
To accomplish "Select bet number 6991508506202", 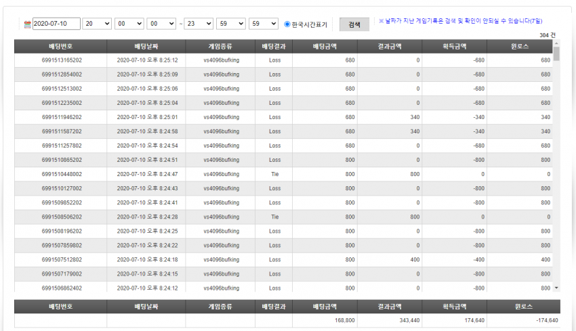I will [x=62, y=217].
